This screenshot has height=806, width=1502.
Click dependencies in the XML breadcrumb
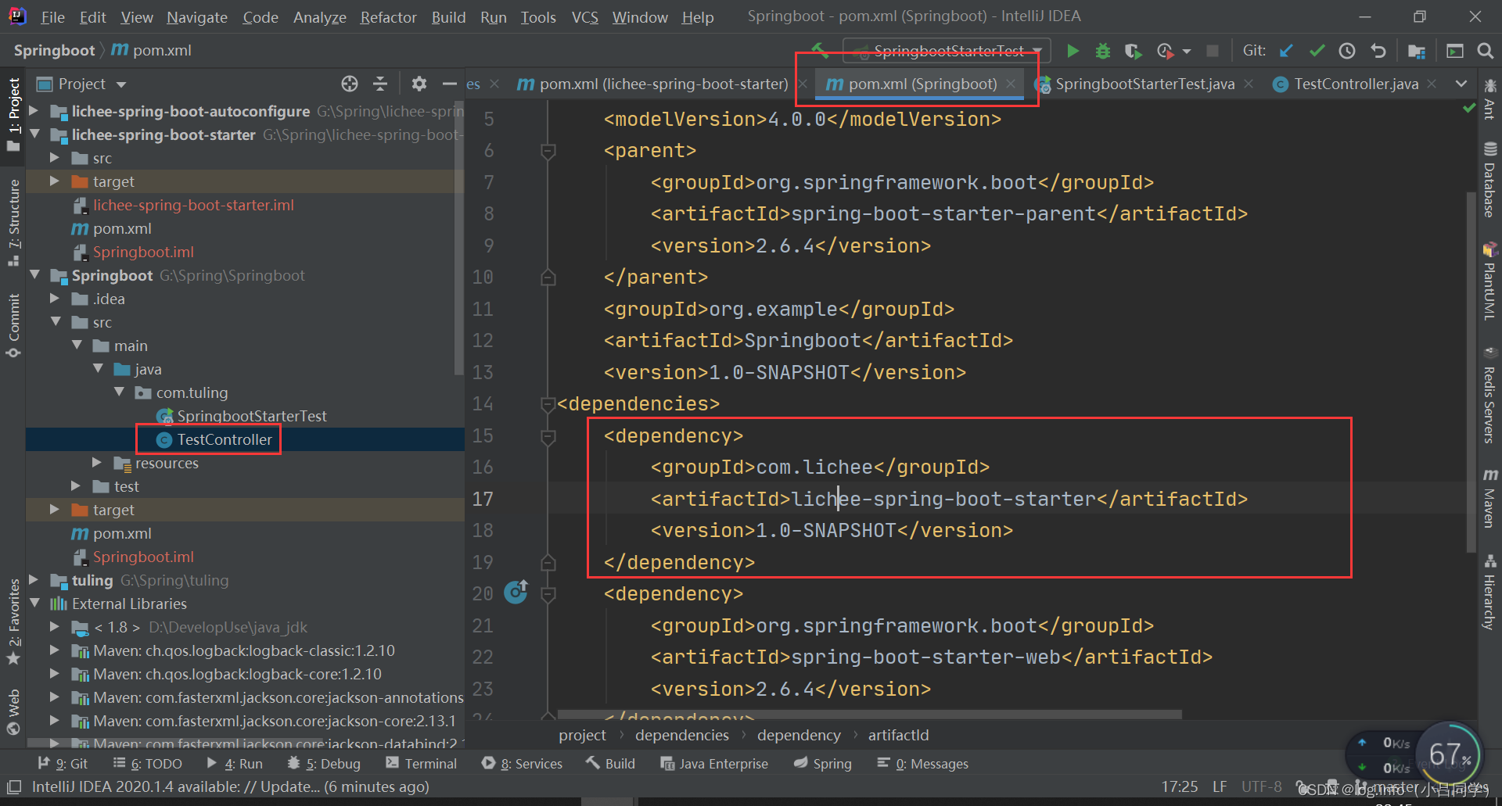point(681,735)
